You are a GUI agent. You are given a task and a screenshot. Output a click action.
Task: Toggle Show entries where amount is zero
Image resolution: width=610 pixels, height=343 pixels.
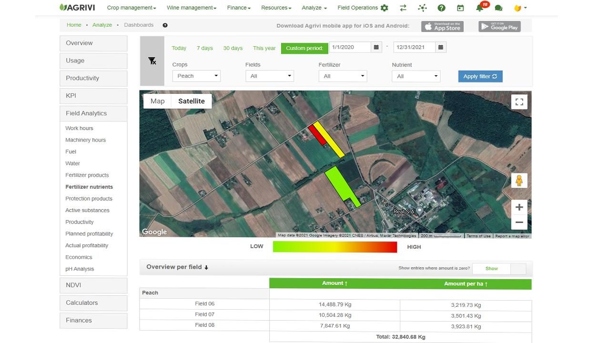[499, 269]
